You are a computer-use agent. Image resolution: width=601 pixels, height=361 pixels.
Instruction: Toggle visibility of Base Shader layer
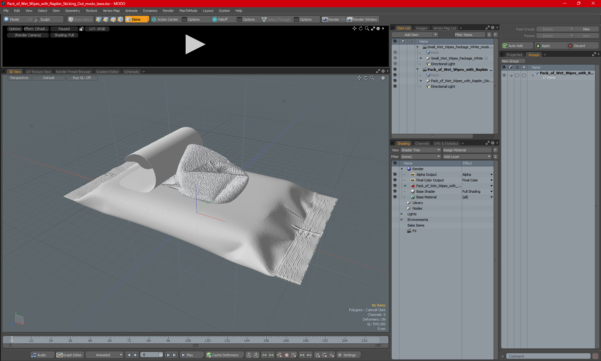click(395, 191)
